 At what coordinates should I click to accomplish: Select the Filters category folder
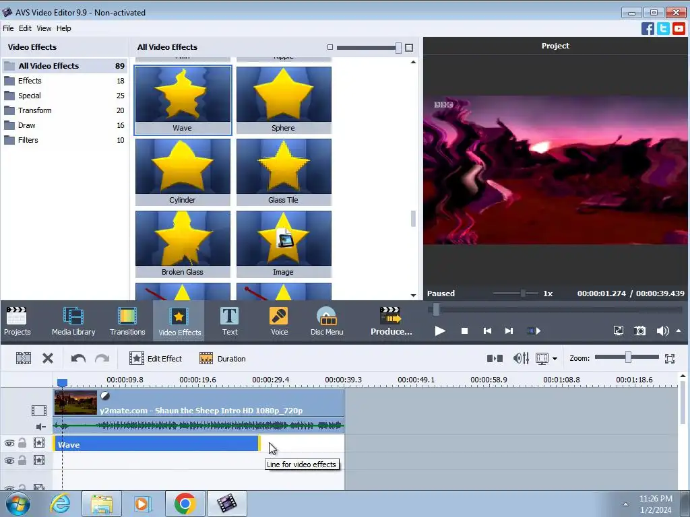point(65,140)
